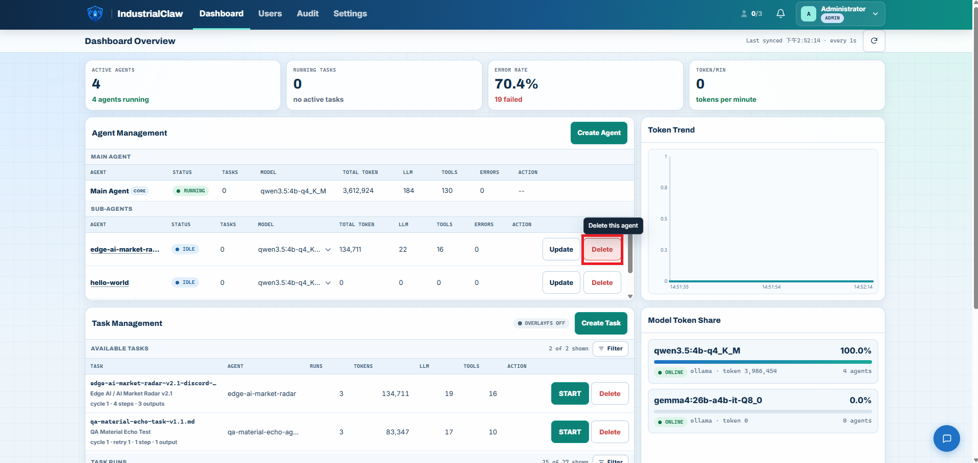Switch to the Users tab
Viewport: 978px width, 463px height.
[270, 14]
